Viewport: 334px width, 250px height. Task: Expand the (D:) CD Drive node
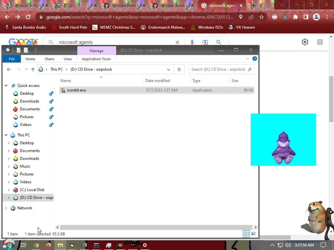(9, 198)
